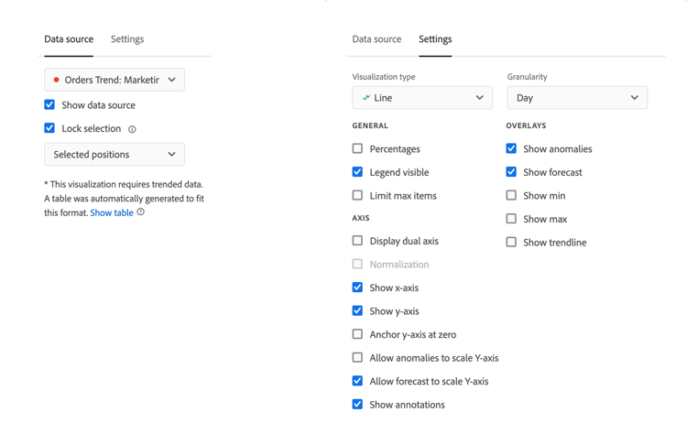687x445 pixels.
Task: Open the Orders Trend data source dropdown
Action: [114, 80]
